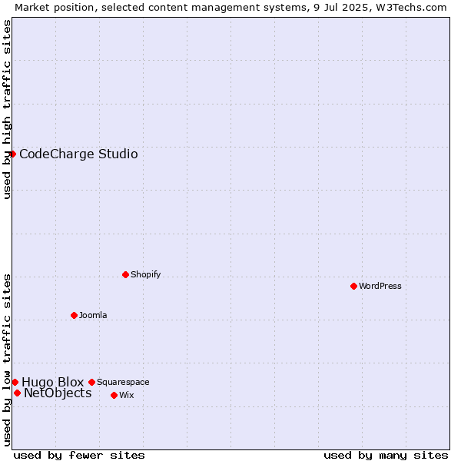Click the 'used by high traffic sites' axis label

click(x=6, y=109)
